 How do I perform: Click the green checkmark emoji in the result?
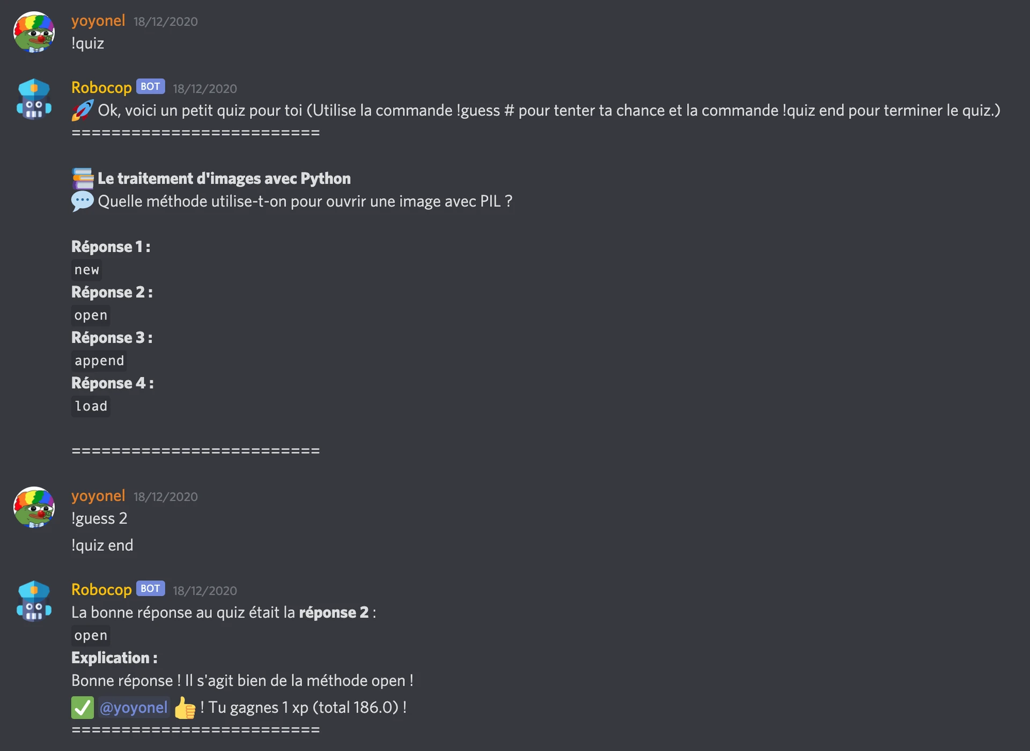tap(82, 707)
